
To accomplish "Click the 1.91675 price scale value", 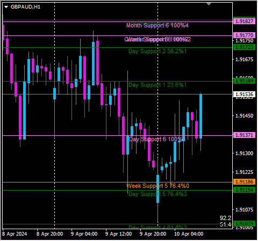I will click(x=245, y=60).
